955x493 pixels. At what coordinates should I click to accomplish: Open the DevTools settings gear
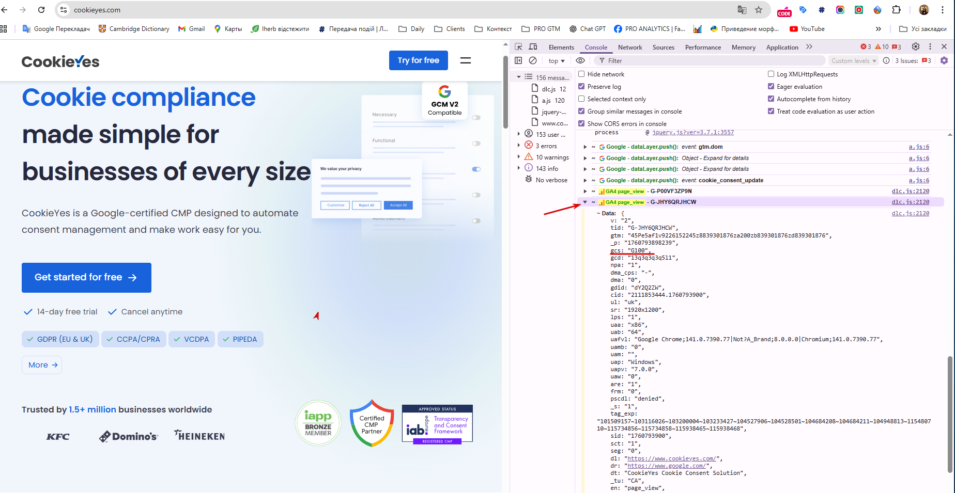click(916, 46)
